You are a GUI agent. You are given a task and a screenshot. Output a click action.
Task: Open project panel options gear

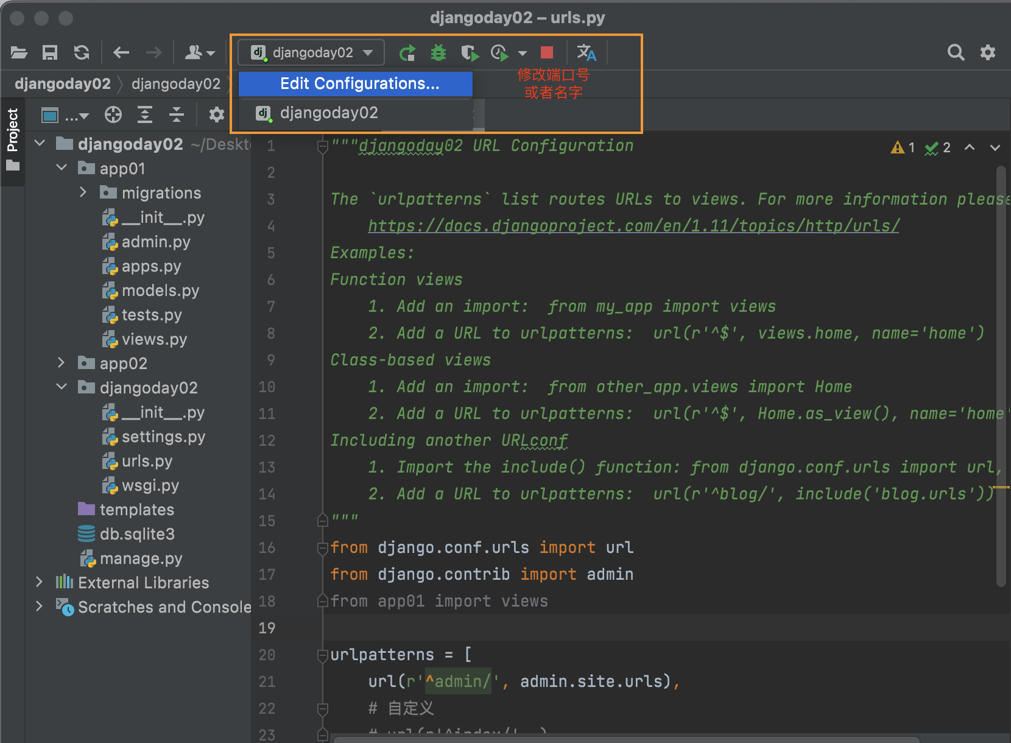(216, 114)
